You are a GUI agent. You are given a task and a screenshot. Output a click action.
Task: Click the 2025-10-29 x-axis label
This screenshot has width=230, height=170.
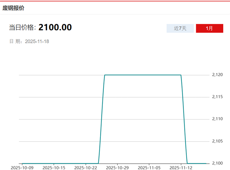point(117,167)
